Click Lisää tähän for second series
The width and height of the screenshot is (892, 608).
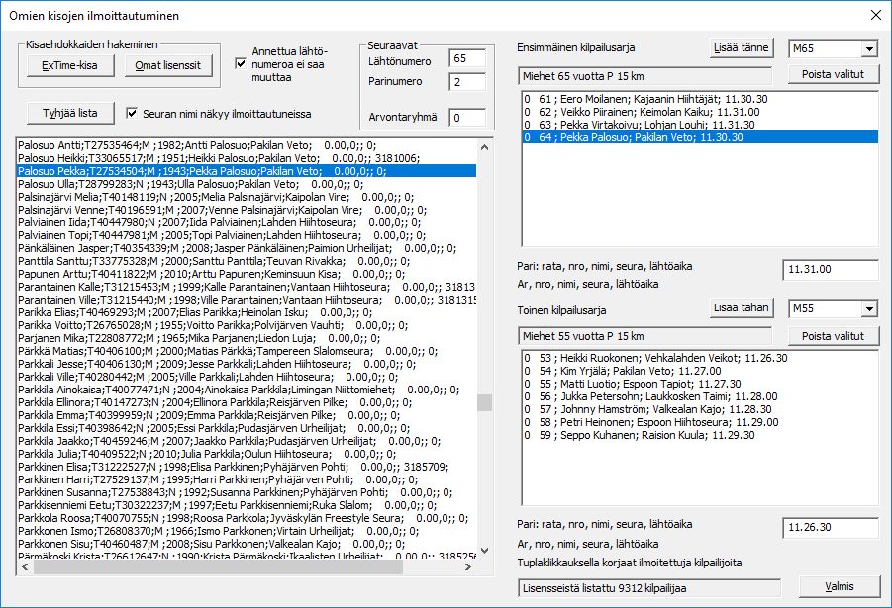[742, 308]
